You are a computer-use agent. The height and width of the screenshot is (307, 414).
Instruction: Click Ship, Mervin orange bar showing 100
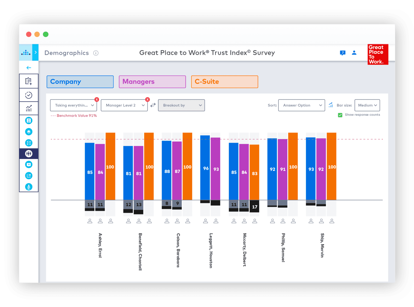(331, 166)
